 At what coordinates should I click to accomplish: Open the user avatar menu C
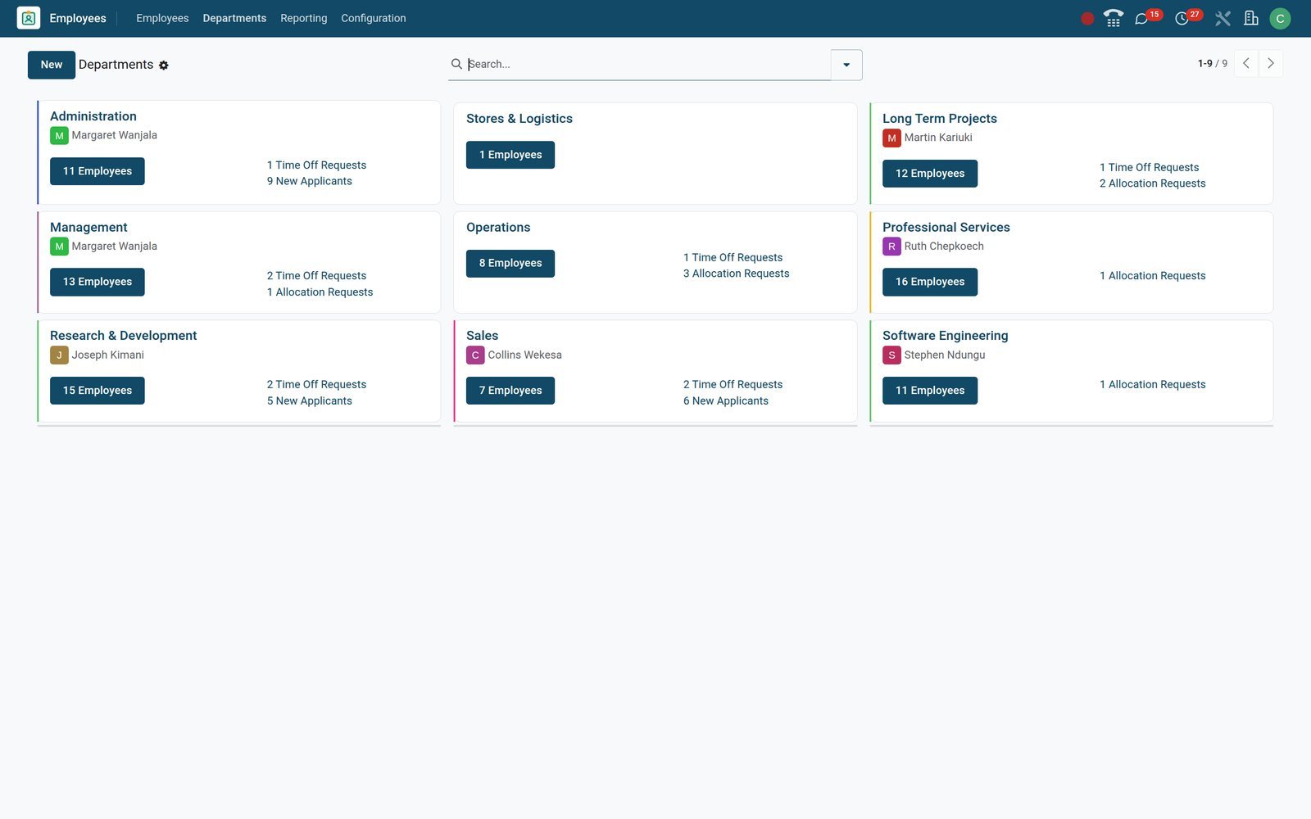coord(1280,19)
